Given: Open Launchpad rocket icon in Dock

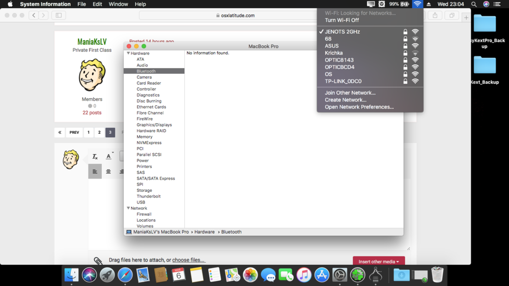Looking at the screenshot, I should click(107, 275).
